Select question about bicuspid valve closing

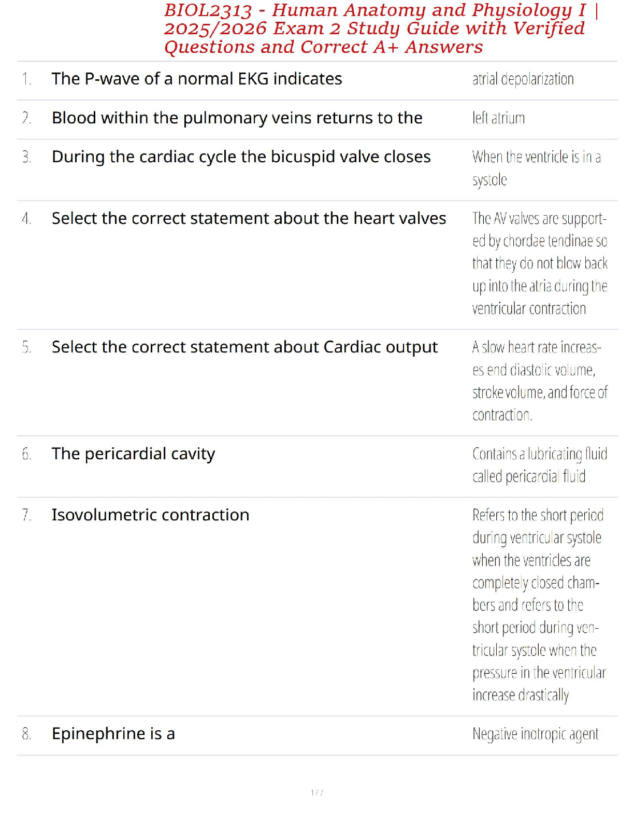[x=241, y=157]
